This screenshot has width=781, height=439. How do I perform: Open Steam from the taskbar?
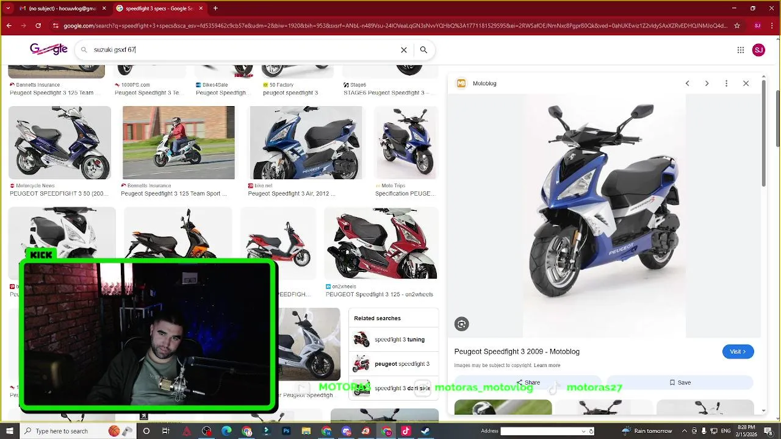[425, 431]
